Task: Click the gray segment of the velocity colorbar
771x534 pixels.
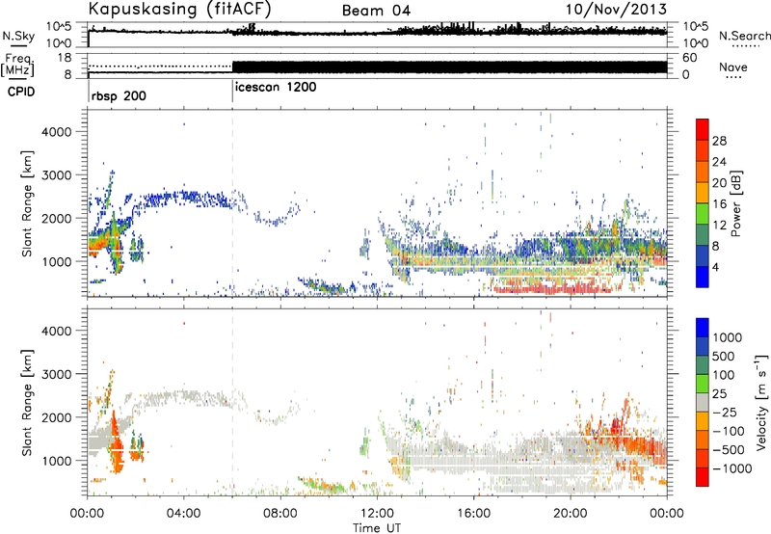Action: tap(703, 403)
